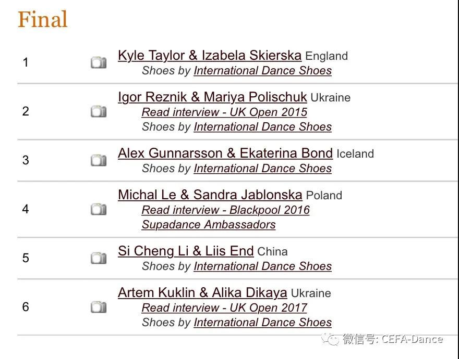Viewport: 459px width, 359px height.
Task: Open Kyle Taylor & Izabela Skierska profile
Action: (x=210, y=55)
